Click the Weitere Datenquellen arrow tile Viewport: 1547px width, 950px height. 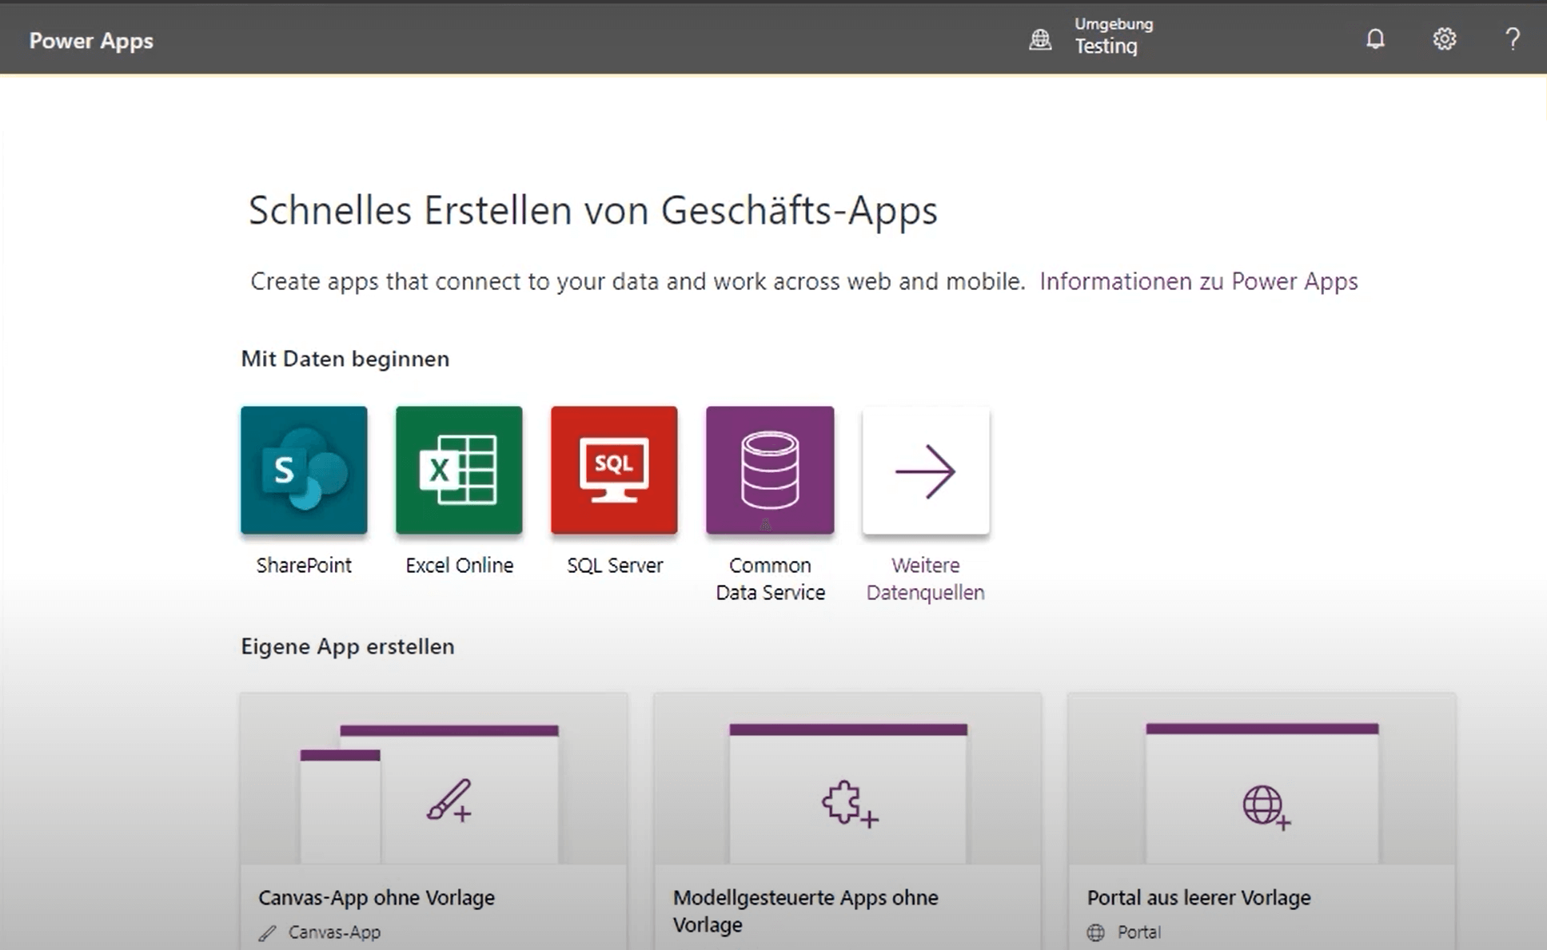coord(925,470)
